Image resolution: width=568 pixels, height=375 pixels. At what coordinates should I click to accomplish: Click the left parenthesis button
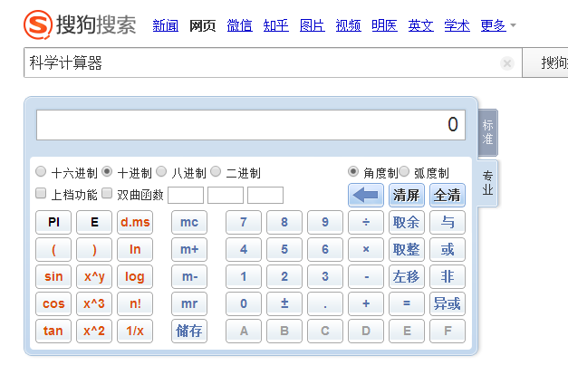(x=53, y=249)
